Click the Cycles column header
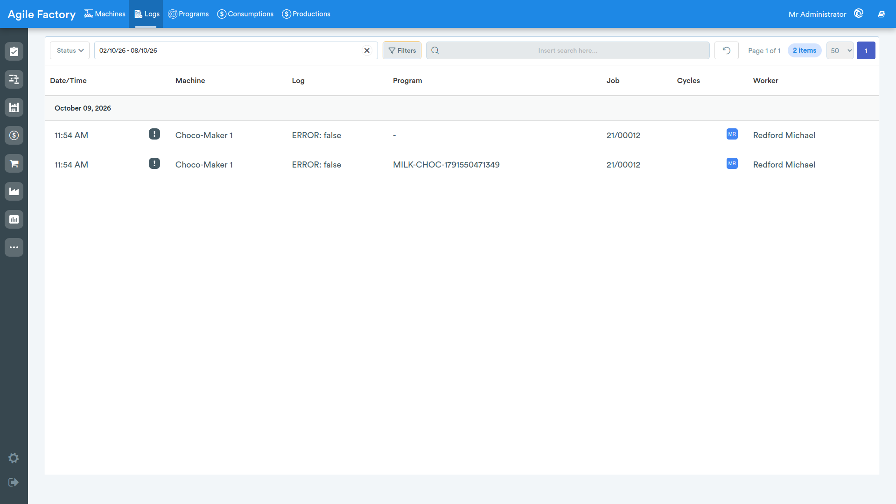Screen dimensions: 896x504 [x=688, y=80]
